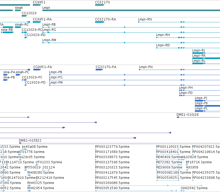Click the Lmpt-RH transcript label
This screenshot has height=192, width=220.
163,35
